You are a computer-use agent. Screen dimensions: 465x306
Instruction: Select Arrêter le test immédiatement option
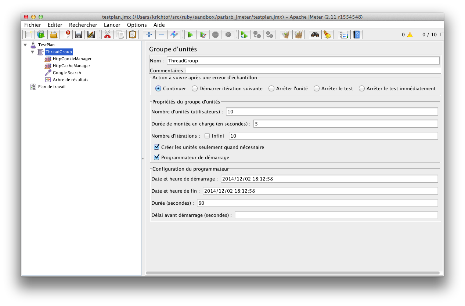pos(362,88)
